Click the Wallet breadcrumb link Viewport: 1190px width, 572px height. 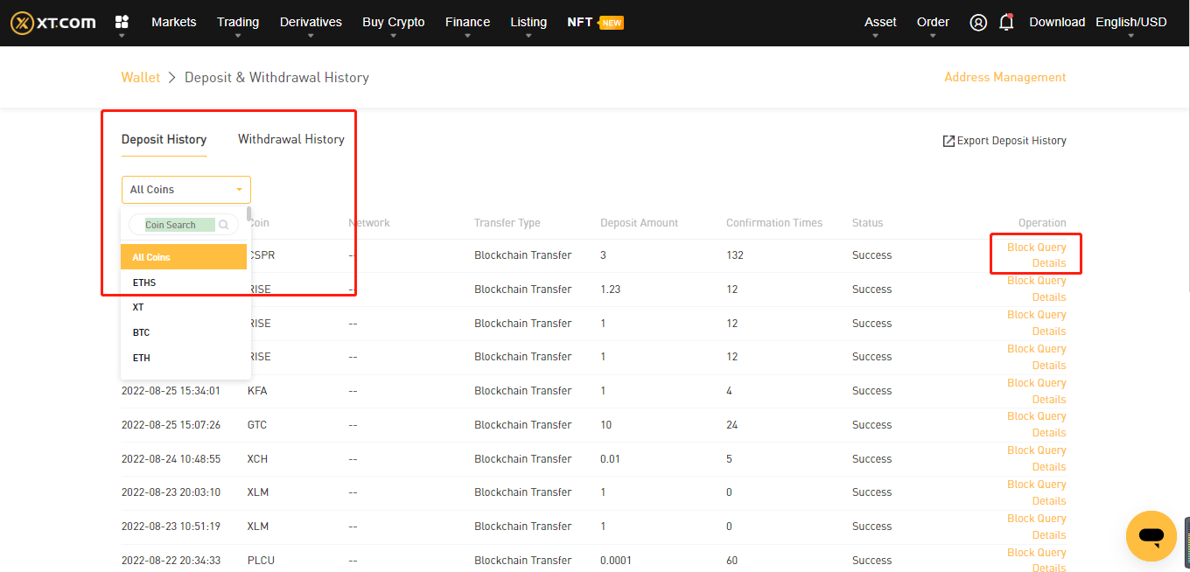coord(140,77)
